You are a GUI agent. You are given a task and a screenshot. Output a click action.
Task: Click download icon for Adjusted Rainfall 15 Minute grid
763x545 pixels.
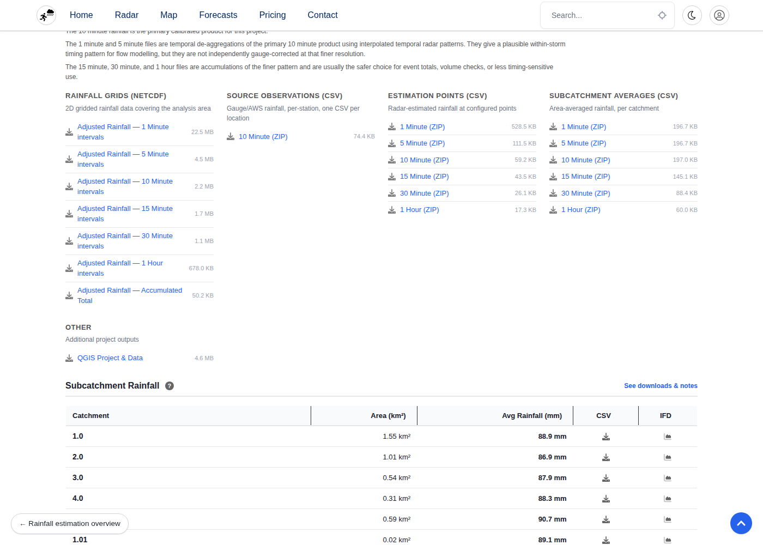point(69,214)
